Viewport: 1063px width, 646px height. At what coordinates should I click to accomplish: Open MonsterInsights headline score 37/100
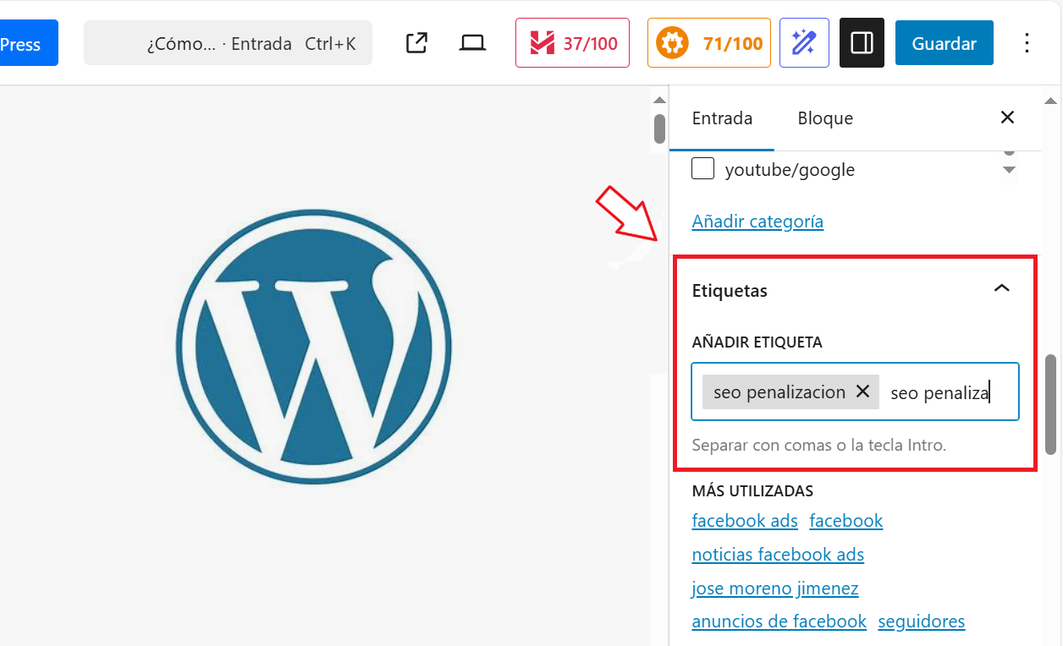572,43
